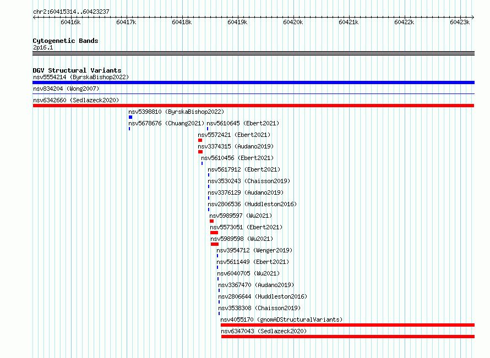Click nsv3538308 (Chaisson2019) variant label

259,308
